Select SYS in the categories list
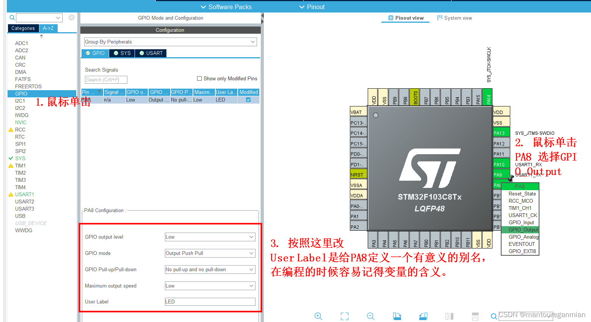Viewport: 591px width, 322px height. tap(20, 158)
